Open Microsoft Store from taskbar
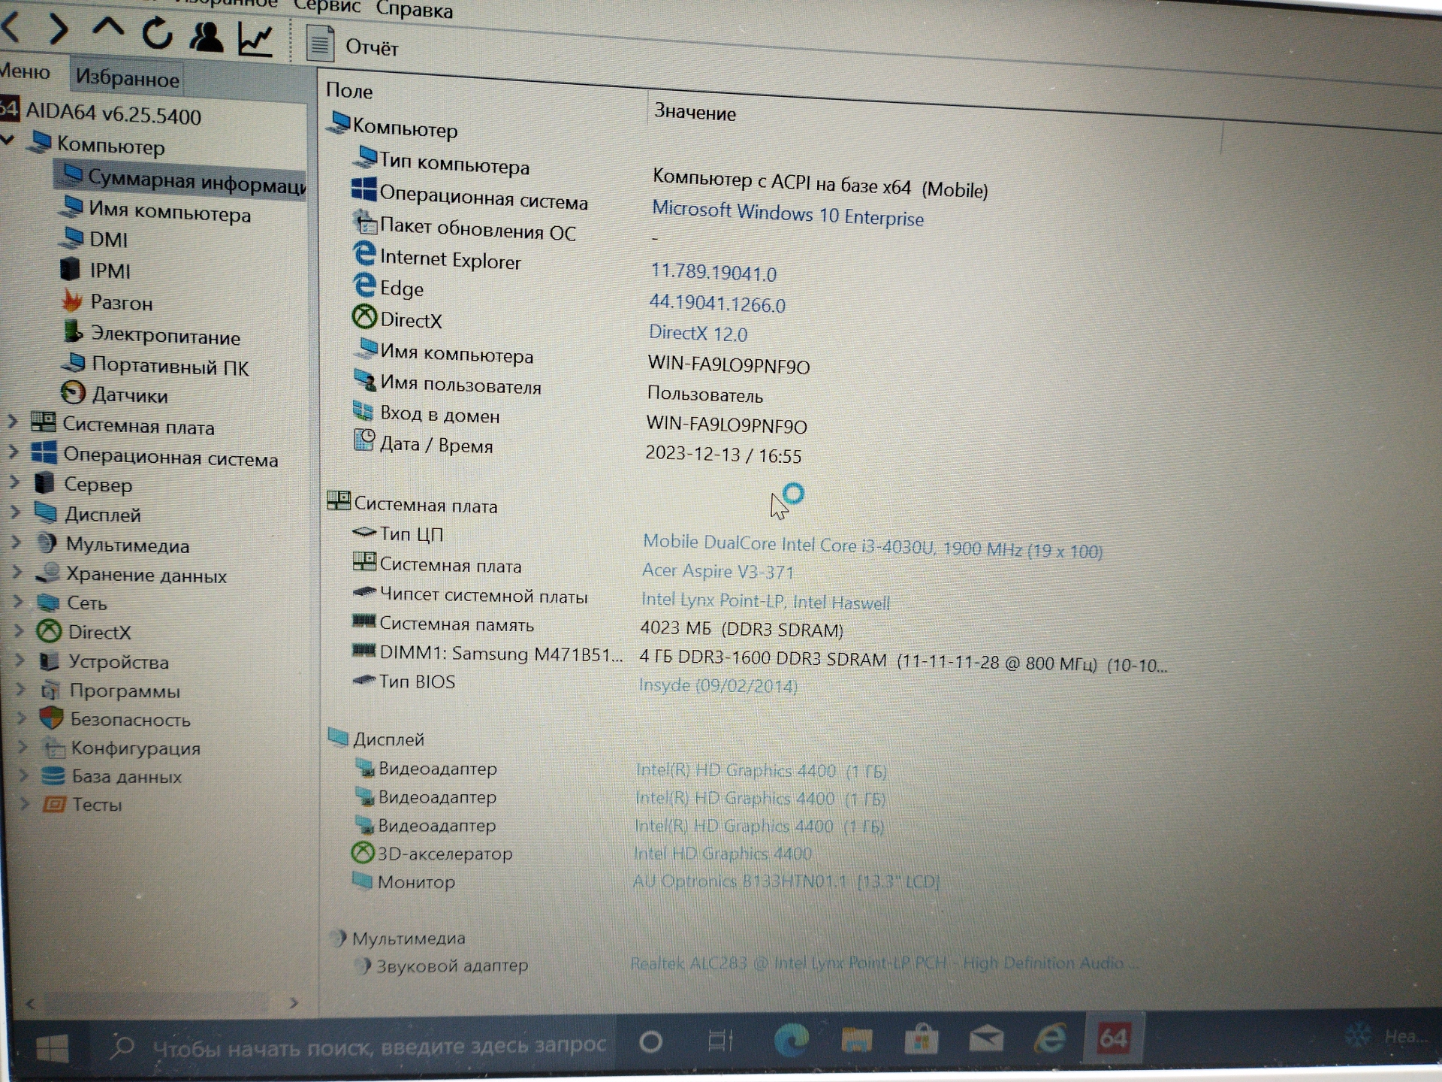 [x=921, y=1039]
